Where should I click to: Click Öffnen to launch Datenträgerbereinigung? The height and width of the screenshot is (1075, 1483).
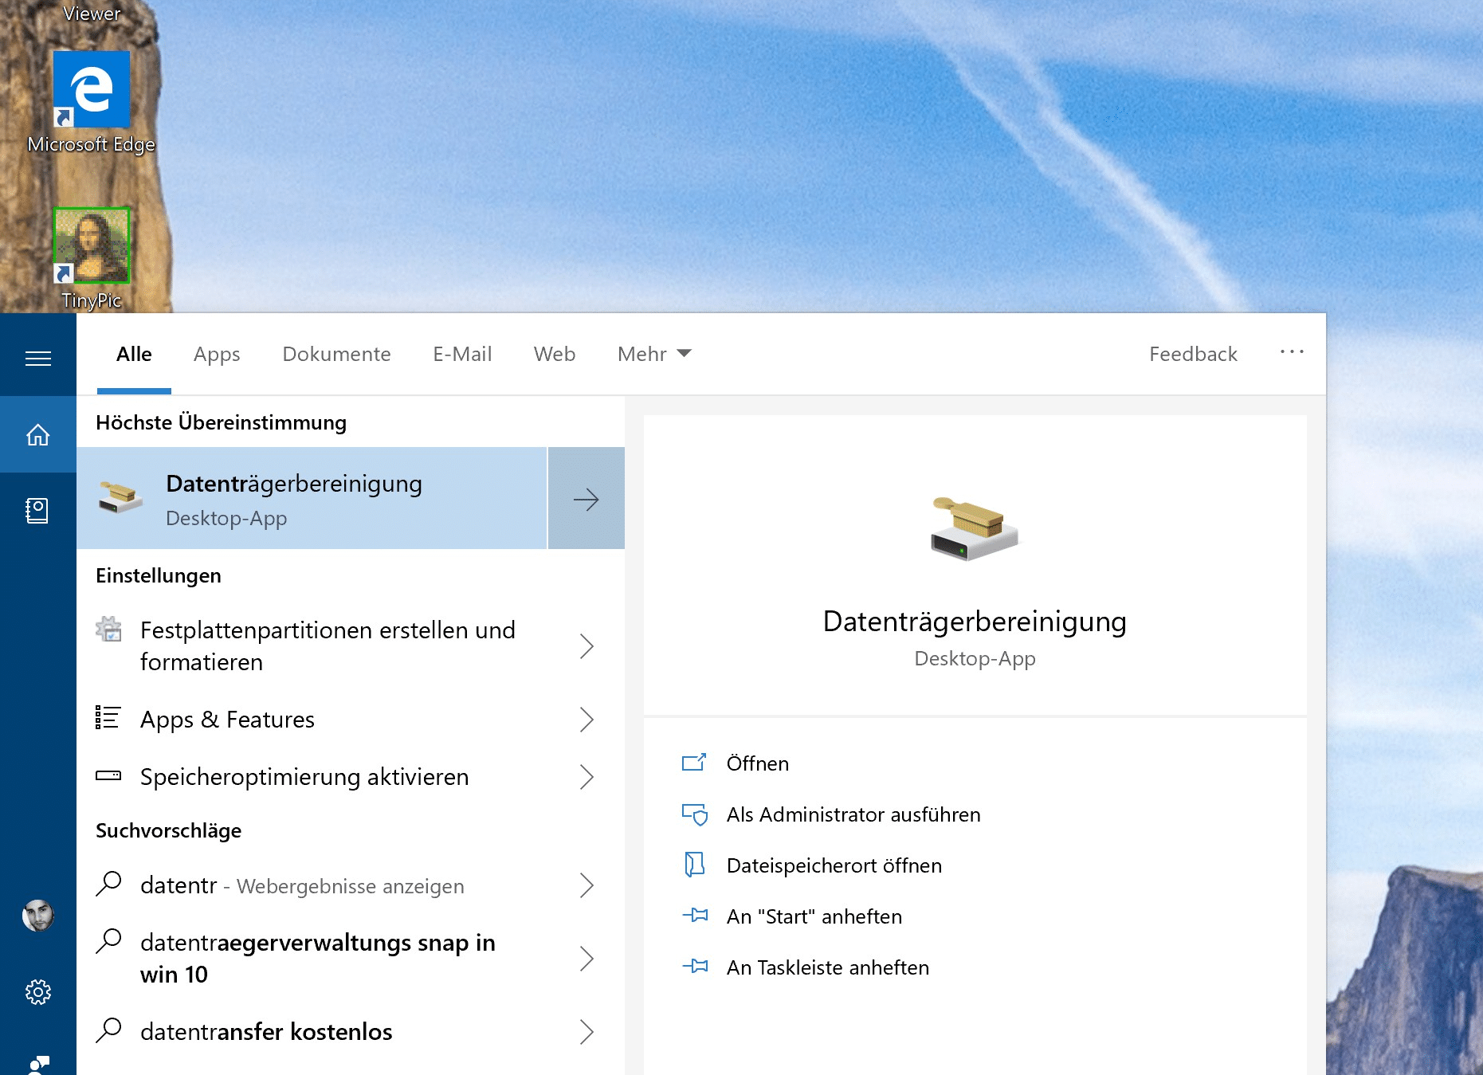click(x=757, y=763)
